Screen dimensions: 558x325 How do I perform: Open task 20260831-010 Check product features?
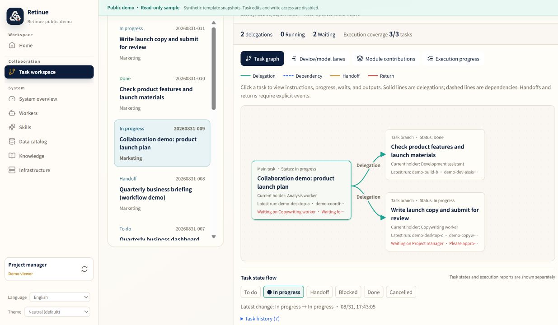click(162, 93)
